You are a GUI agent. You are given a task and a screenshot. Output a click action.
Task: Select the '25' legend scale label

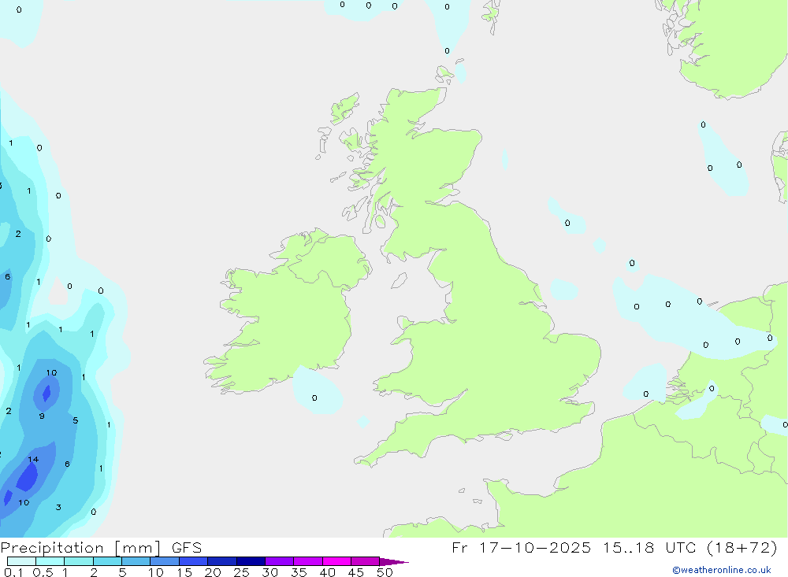pyautogui.click(x=241, y=572)
